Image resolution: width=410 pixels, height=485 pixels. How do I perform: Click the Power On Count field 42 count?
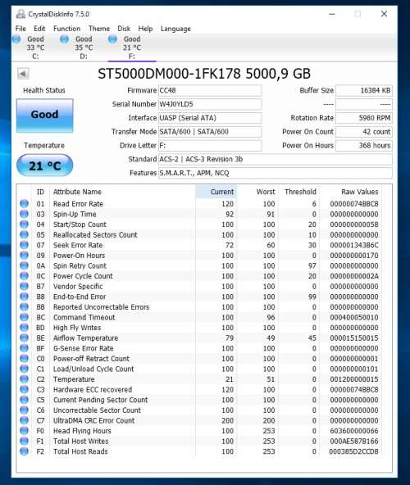tap(364, 132)
